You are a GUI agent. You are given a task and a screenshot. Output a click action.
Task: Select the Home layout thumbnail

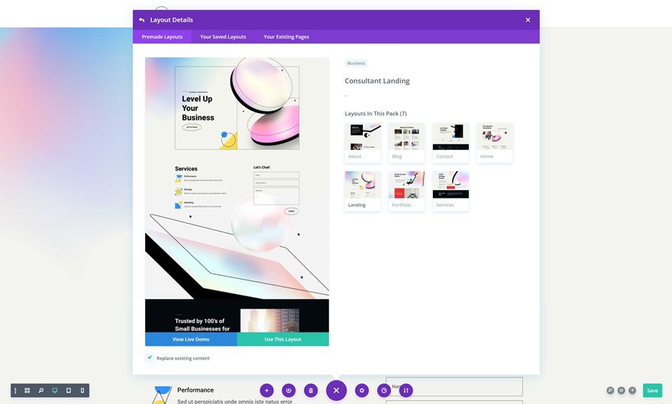pos(495,143)
